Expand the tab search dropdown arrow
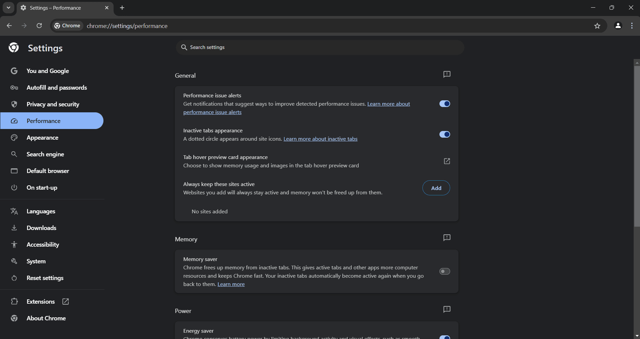 click(x=8, y=8)
